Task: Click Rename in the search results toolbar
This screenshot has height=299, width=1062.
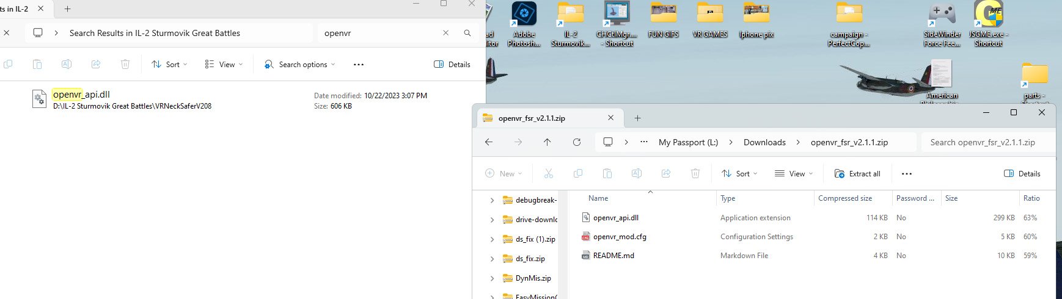Action: 67,64
